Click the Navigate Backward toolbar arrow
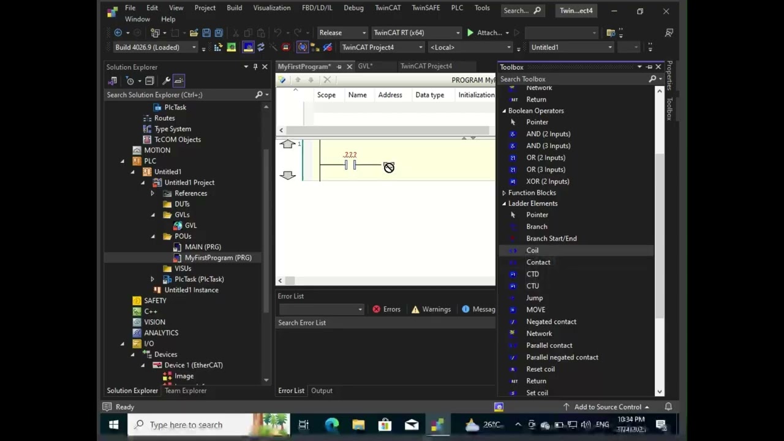The height and width of the screenshot is (441, 784). click(x=118, y=32)
